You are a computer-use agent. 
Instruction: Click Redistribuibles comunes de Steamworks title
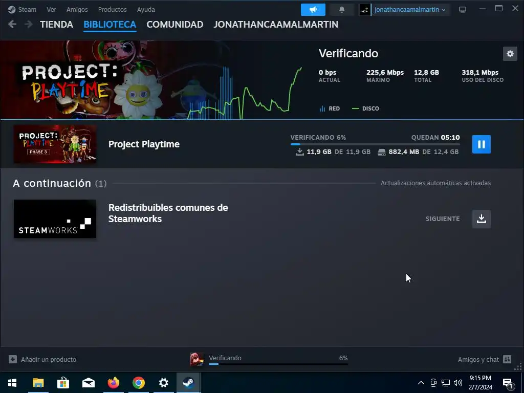[x=168, y=213]
